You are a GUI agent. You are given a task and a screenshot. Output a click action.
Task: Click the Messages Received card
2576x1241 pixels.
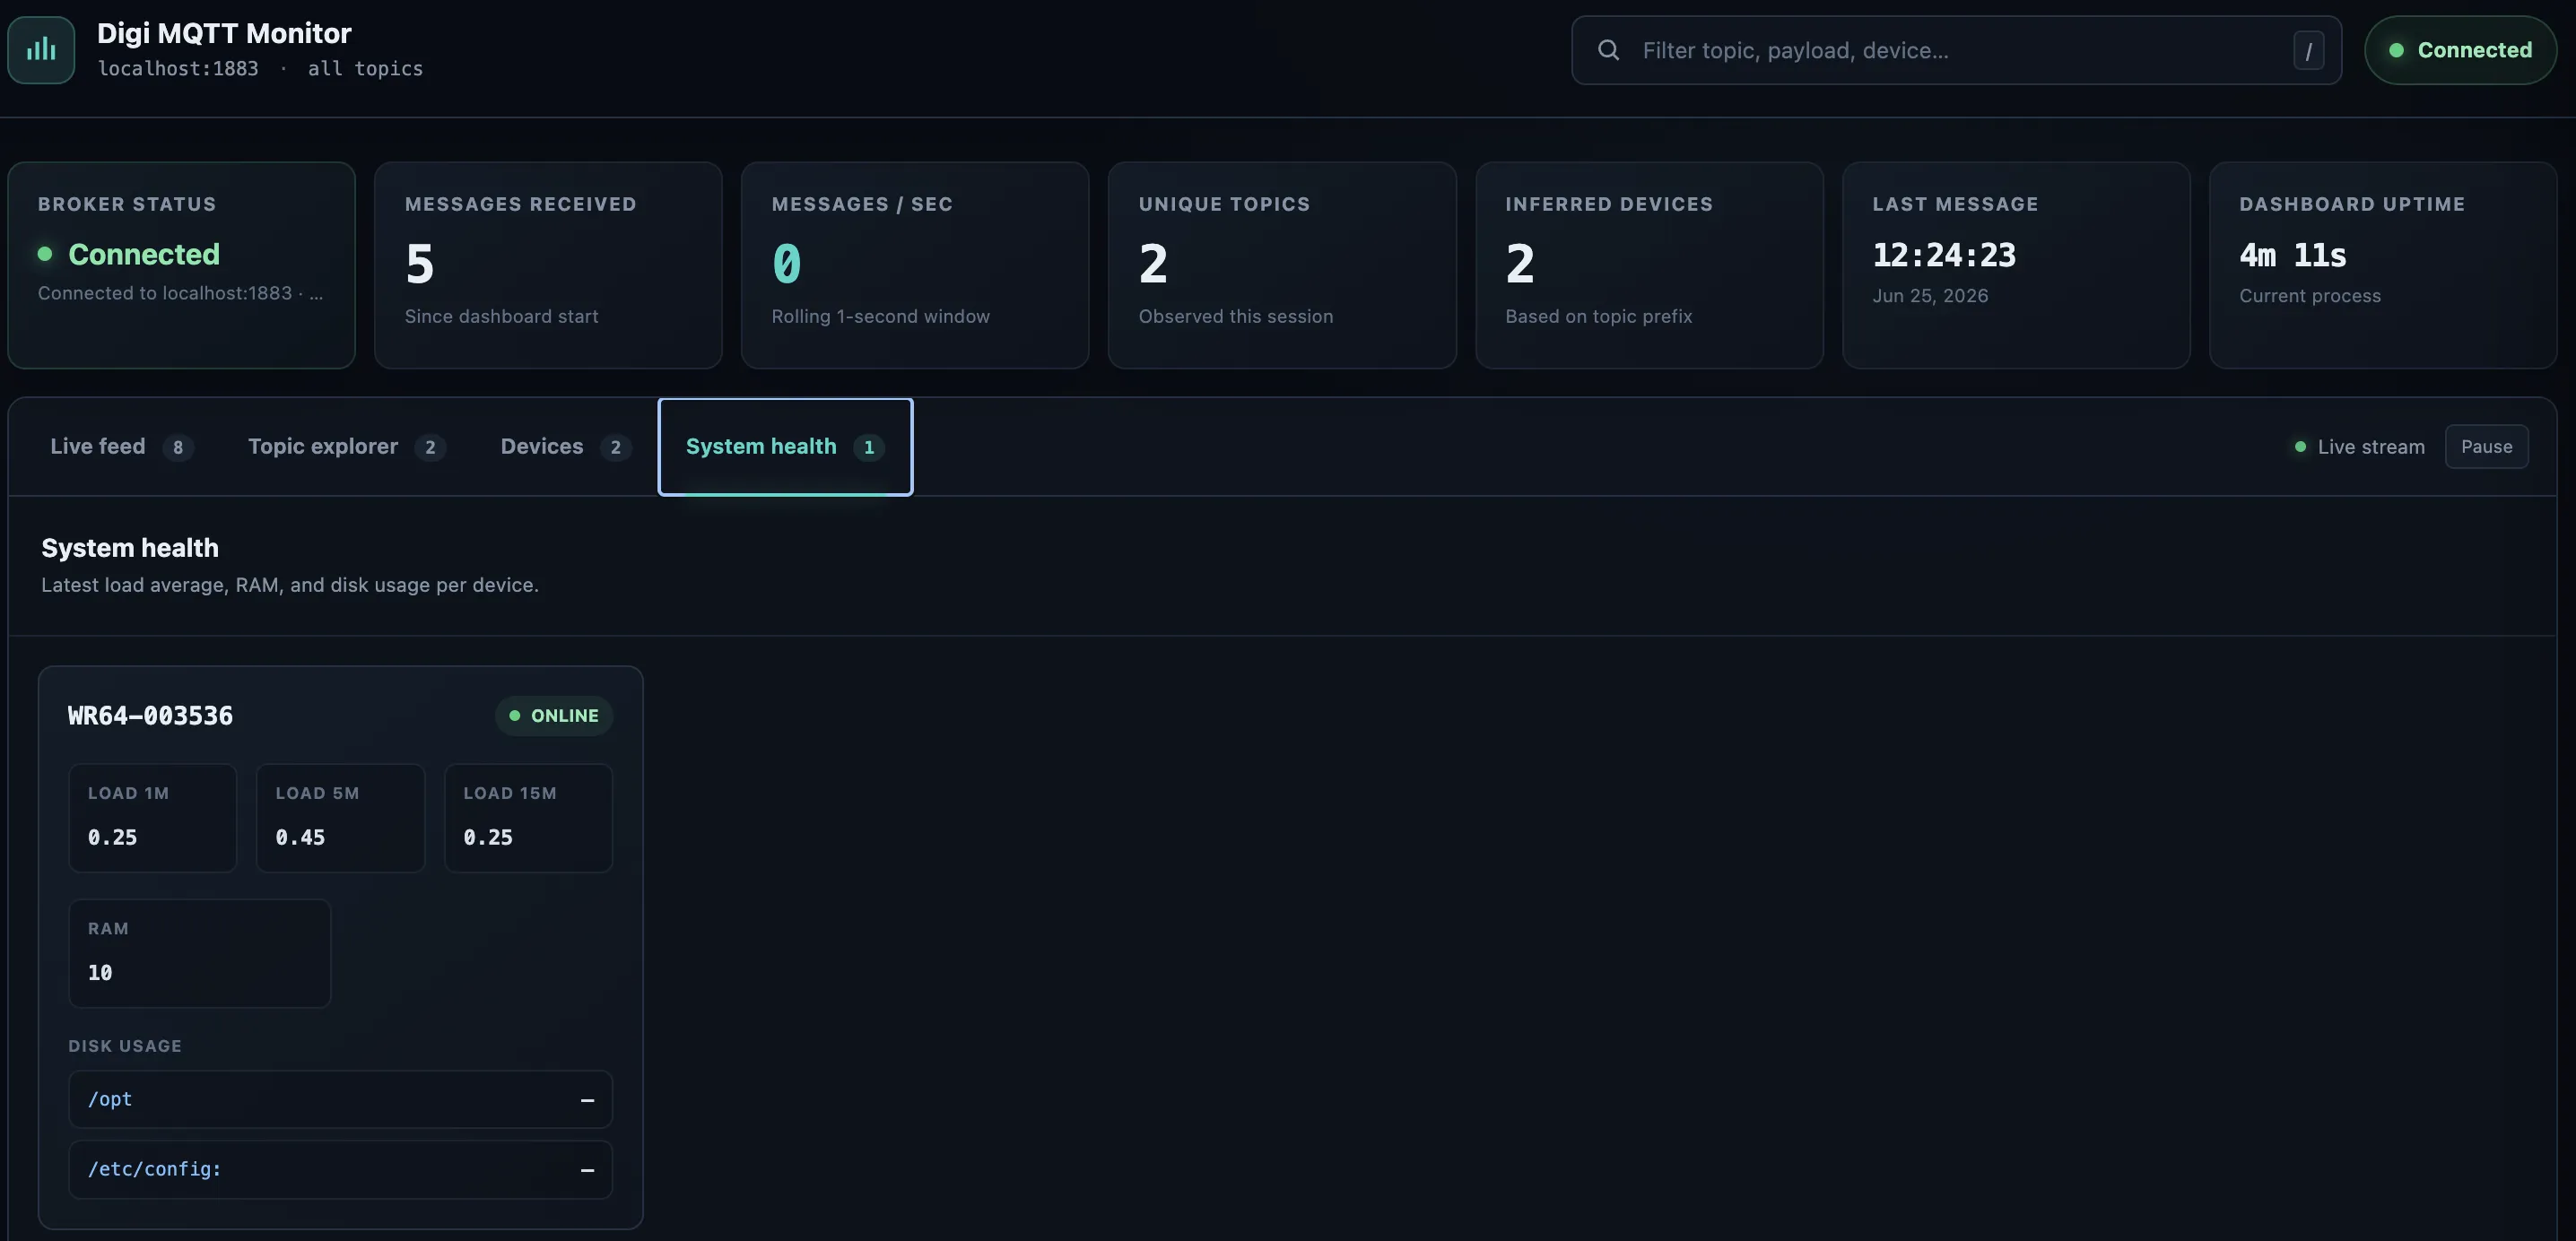click(x=548, y=265)
